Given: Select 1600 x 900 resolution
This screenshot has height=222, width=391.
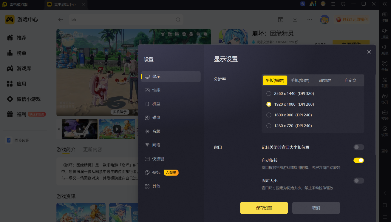Looking at the screenshot, I should [x=269, y=115].
